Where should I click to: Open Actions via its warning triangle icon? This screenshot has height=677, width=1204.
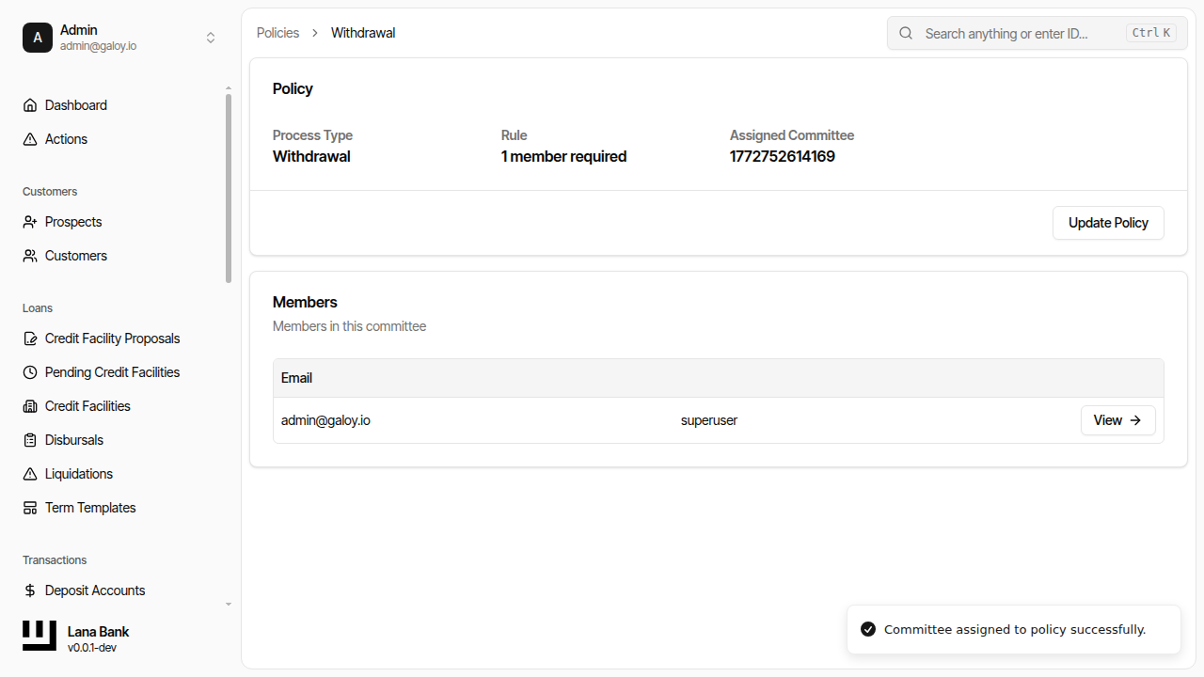[29, 138]
